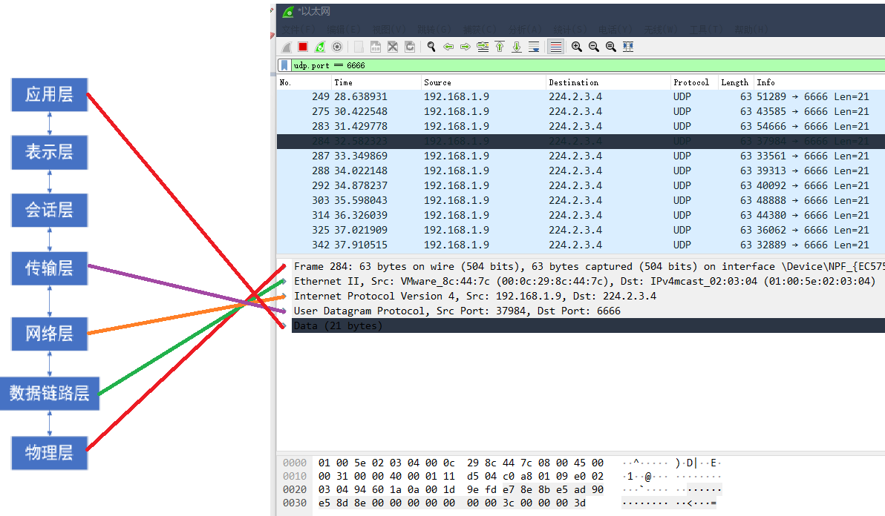Viewport: 885px width, 516px height.
Task: Click the Protocol column header
Action: point(690,82)
